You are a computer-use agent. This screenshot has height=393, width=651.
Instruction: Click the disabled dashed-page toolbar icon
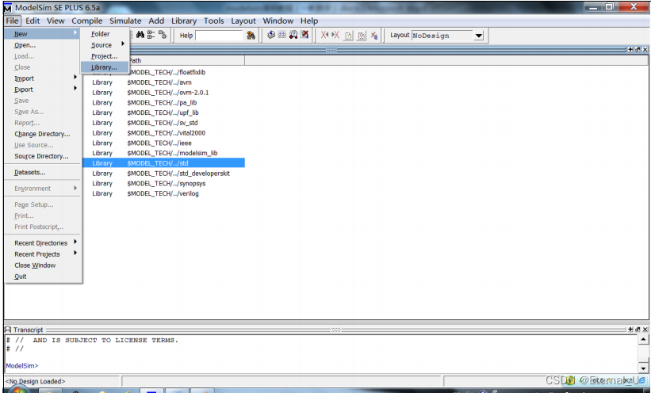362,36
